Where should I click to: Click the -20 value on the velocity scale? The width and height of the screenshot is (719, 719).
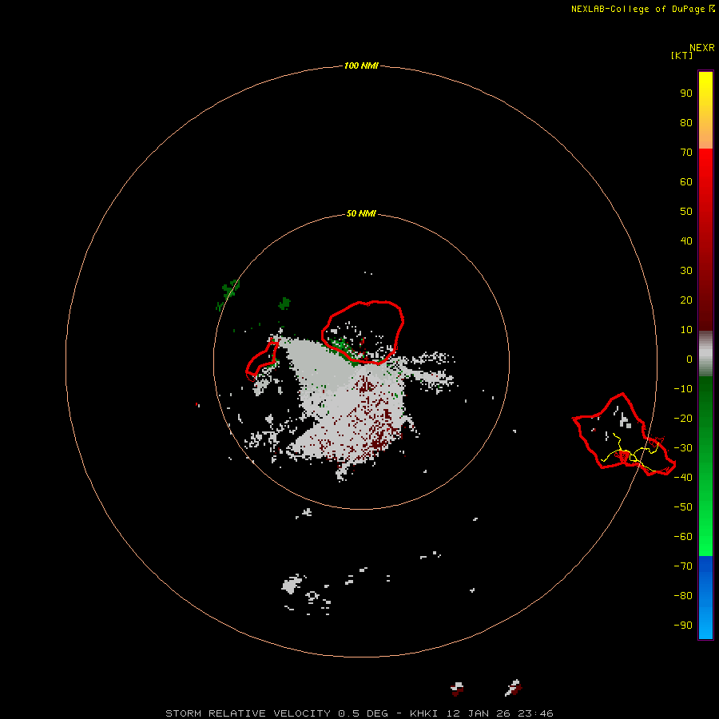coord(683,419)
